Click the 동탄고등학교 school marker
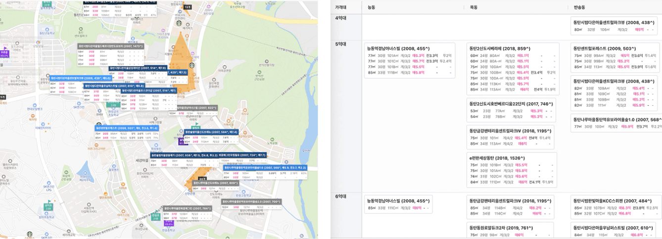 coord(47,30)
